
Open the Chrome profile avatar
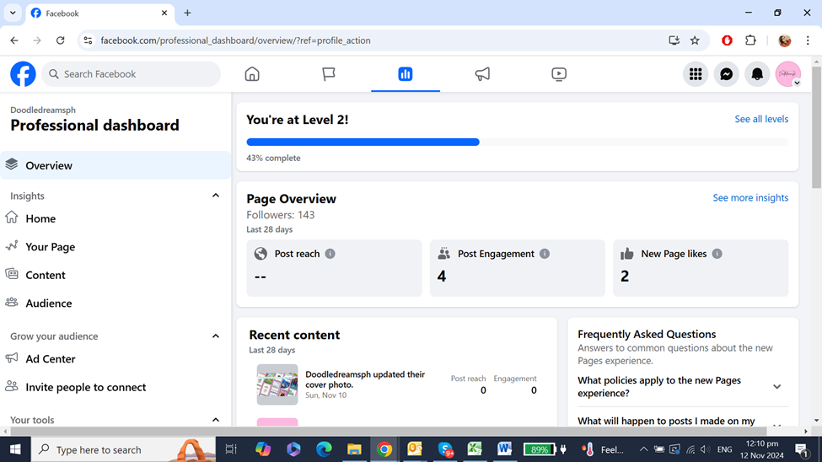pos(784,40)
